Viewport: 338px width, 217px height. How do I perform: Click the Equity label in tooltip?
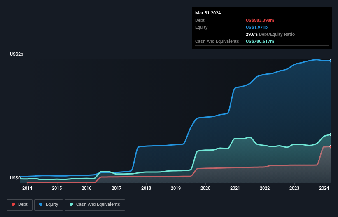(x=201, y=27)
